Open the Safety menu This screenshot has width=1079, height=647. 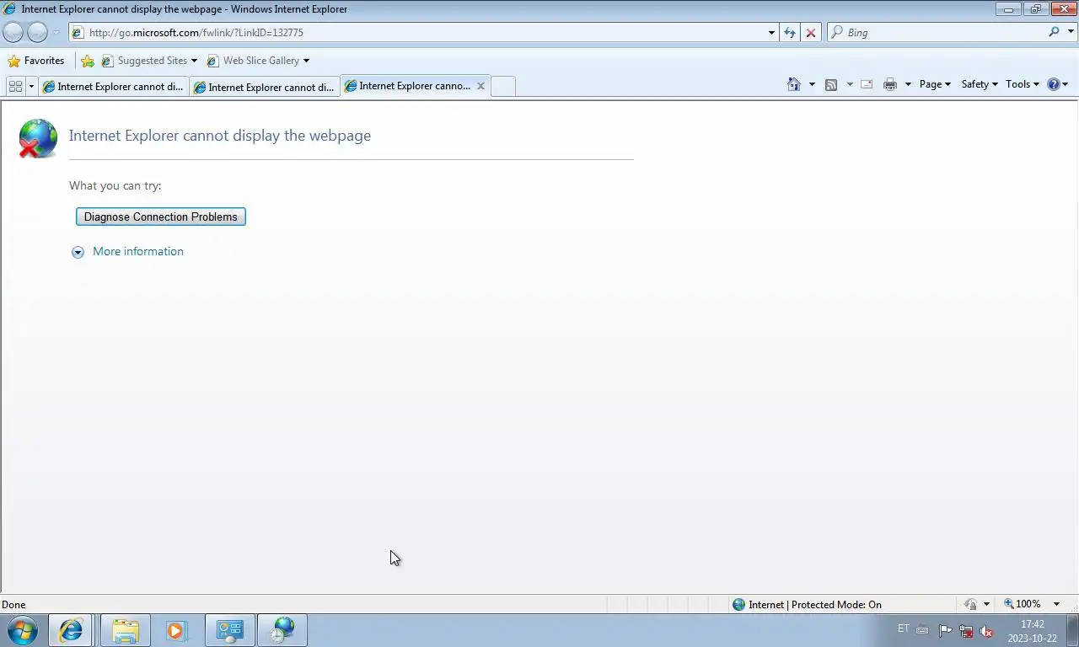[980, 84]
